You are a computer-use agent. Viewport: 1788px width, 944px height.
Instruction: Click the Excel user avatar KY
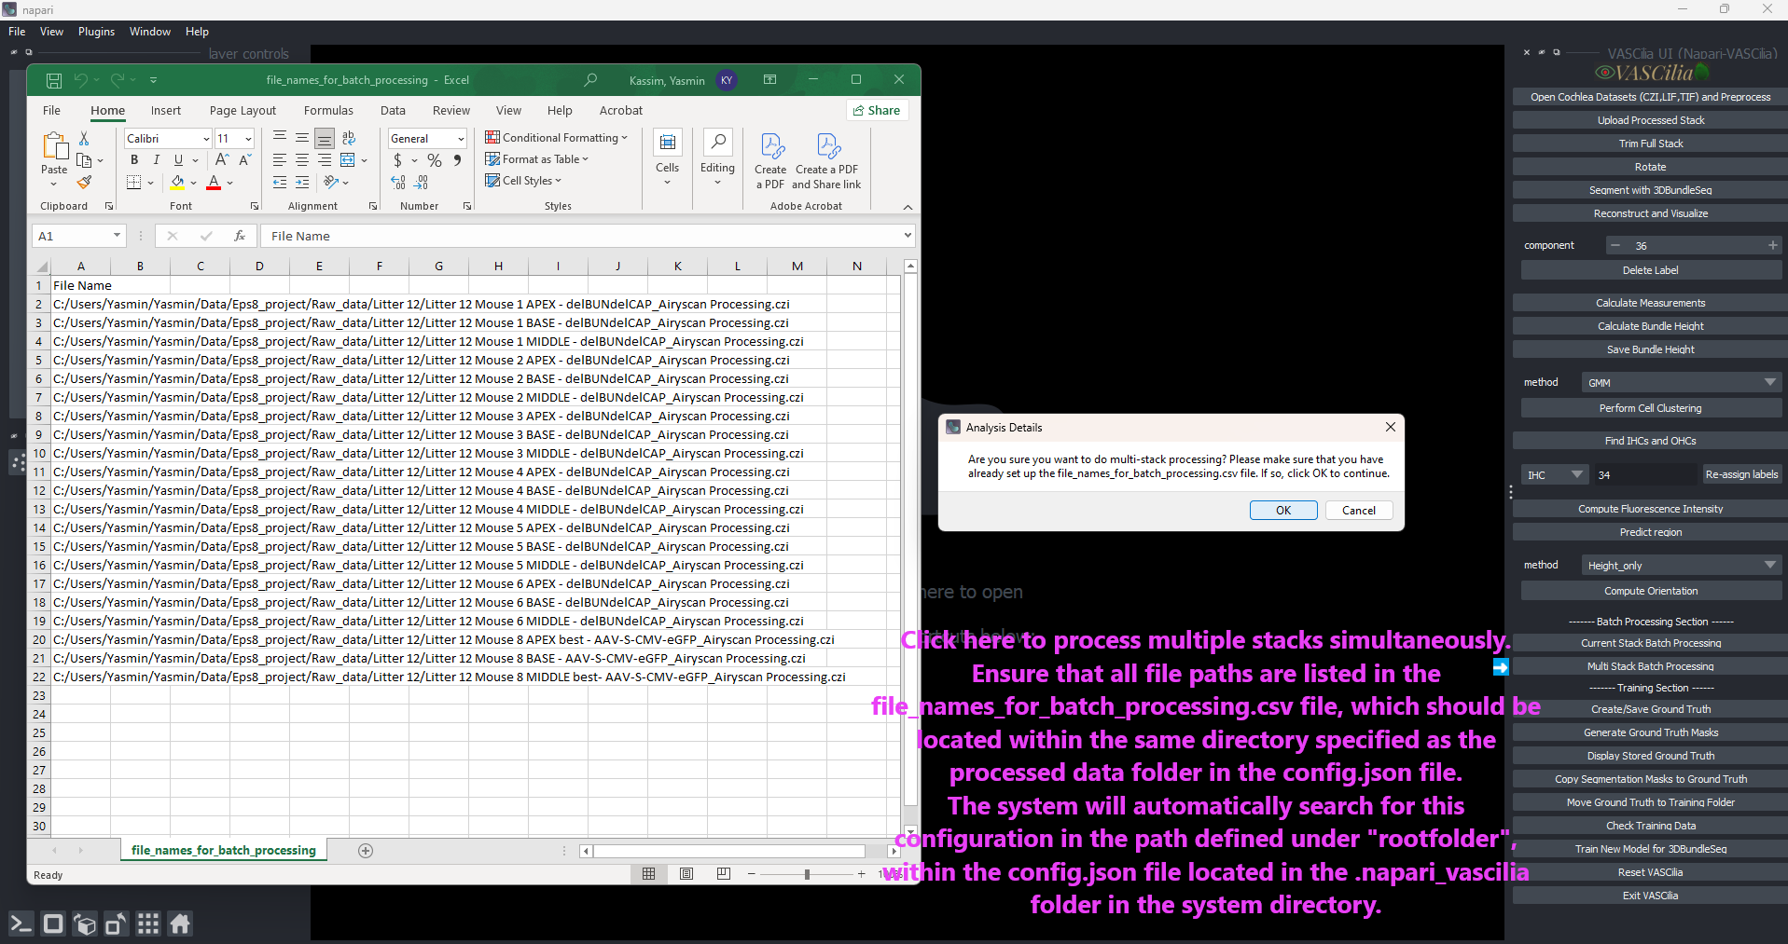727,80
